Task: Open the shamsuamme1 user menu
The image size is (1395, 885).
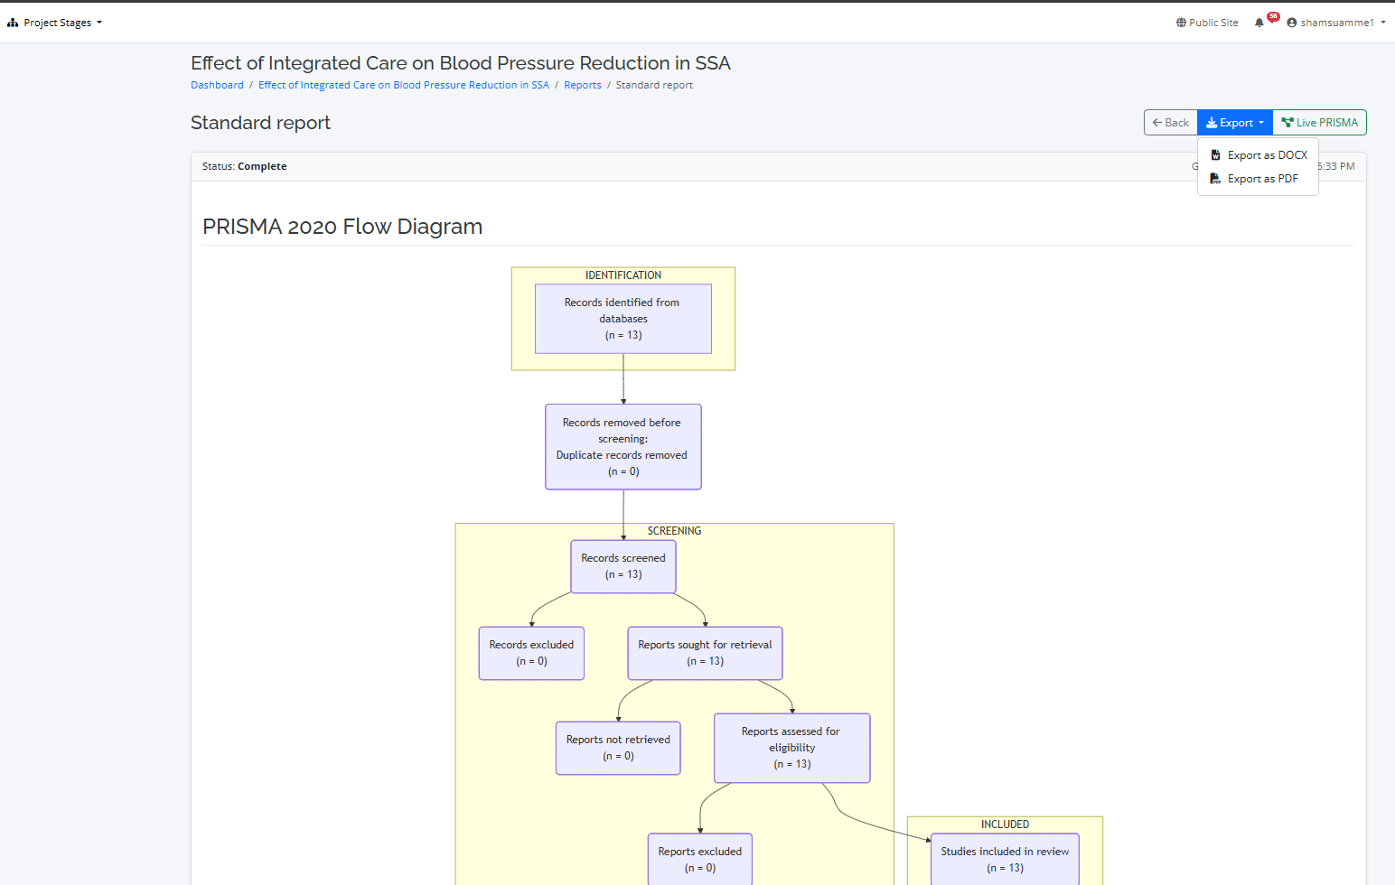Action: coord(1337,23)
